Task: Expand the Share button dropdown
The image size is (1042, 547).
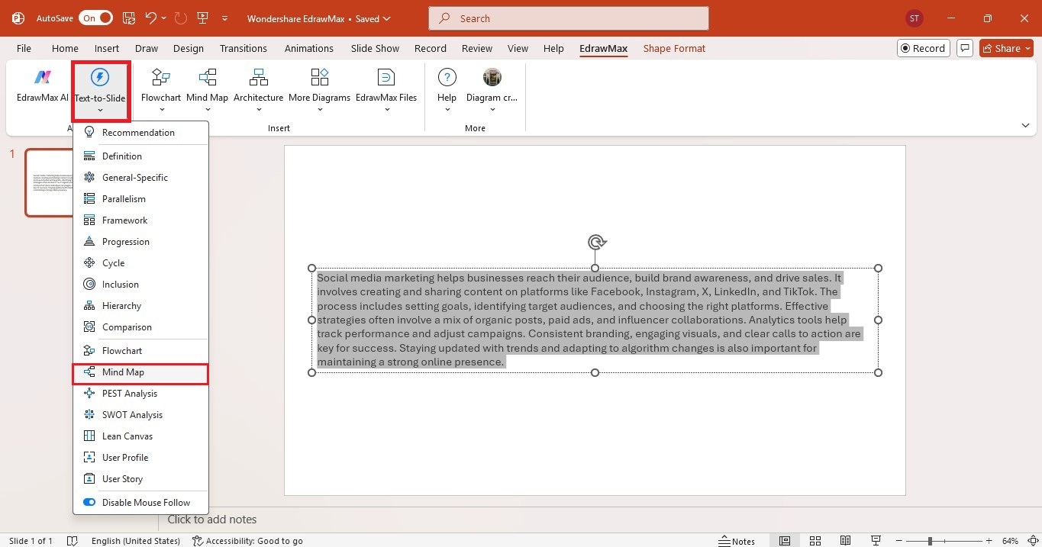Action: click(x=1027, y=48)
